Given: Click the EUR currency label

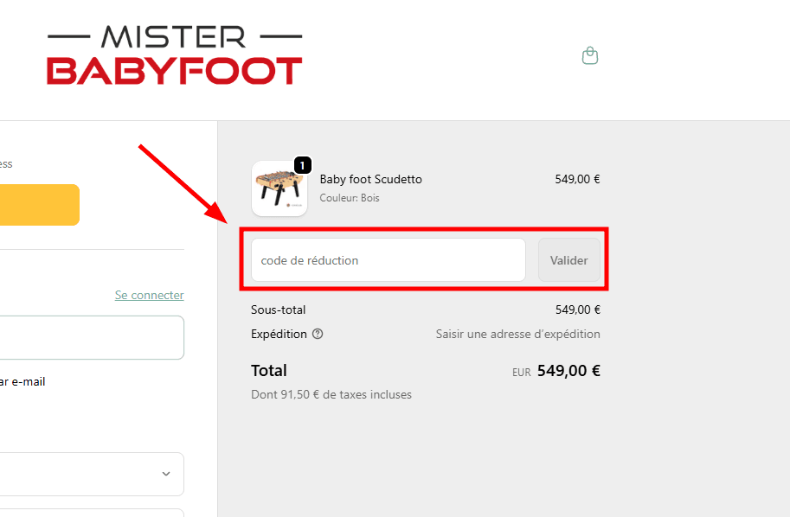Looking at the screenshot, I should [x=521, y=373].
